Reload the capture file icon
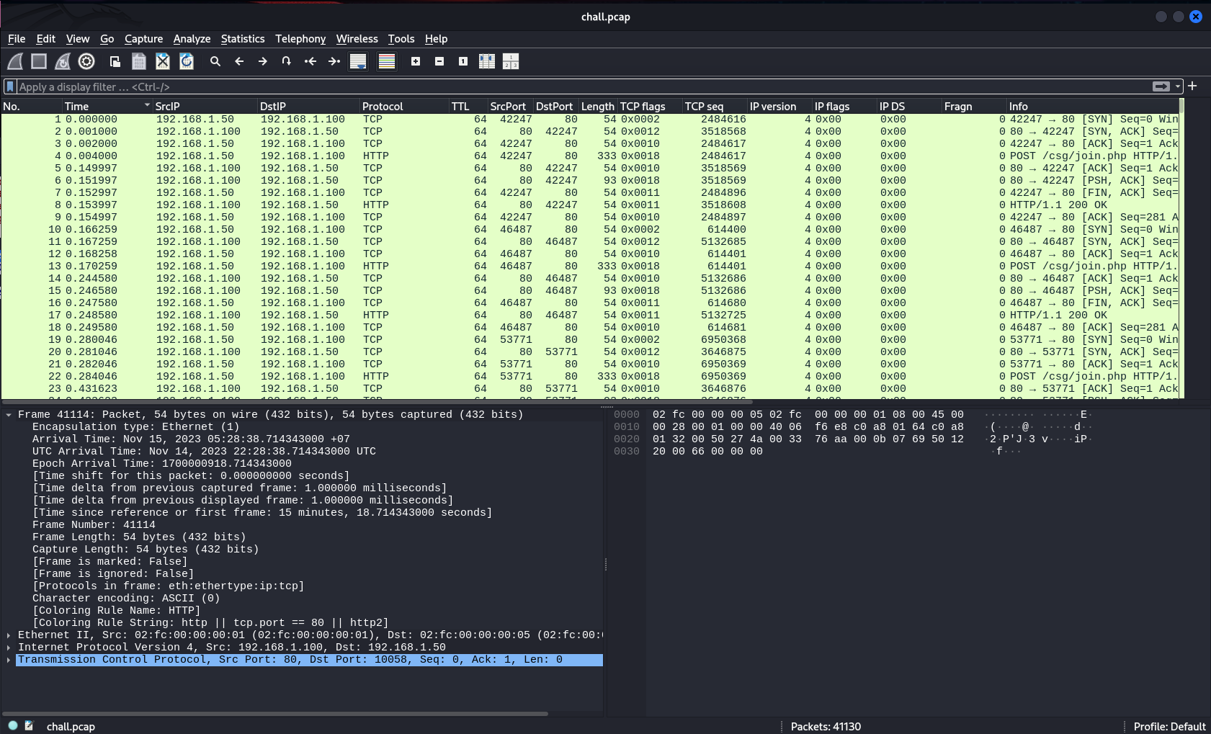Screen dimensions: 1211x734 click(x=187, y=61)
